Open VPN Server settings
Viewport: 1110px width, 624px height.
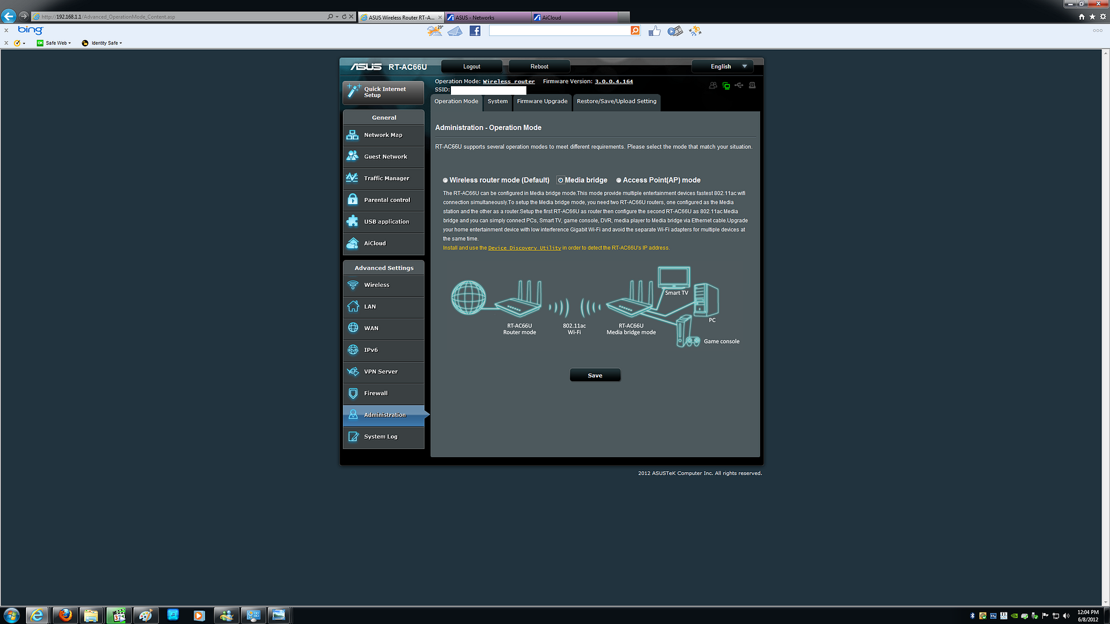pyautogui.click(x=383, y=372)
